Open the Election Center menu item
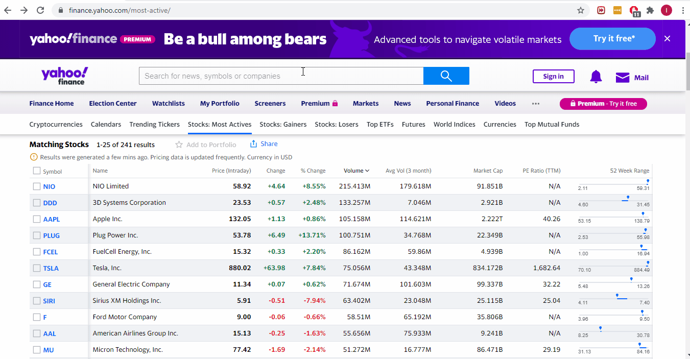 (113, 104)
